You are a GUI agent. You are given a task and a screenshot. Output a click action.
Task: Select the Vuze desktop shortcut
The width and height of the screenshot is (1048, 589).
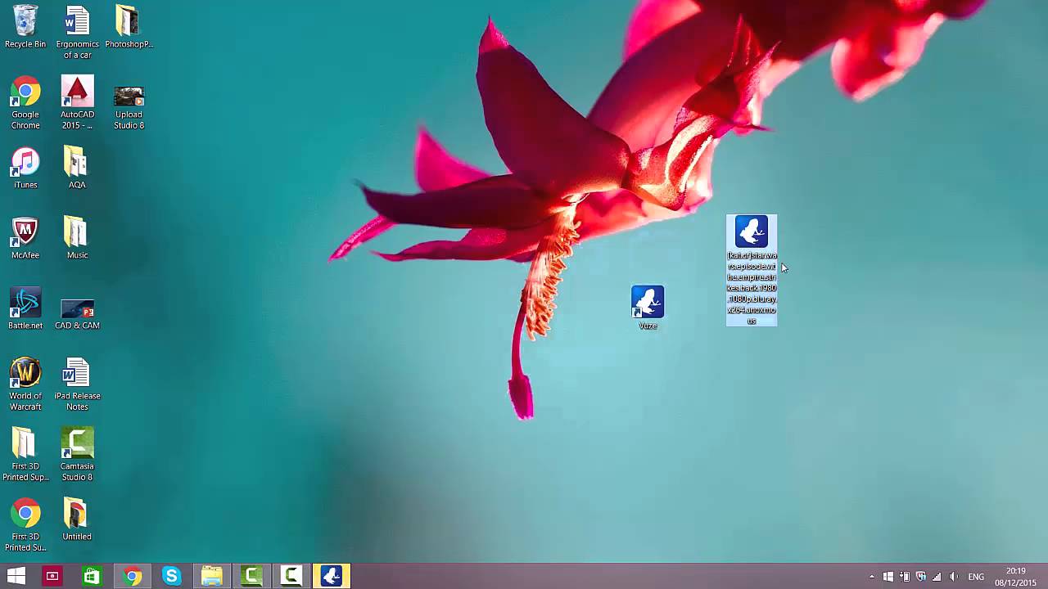click(x=648, y=308)
